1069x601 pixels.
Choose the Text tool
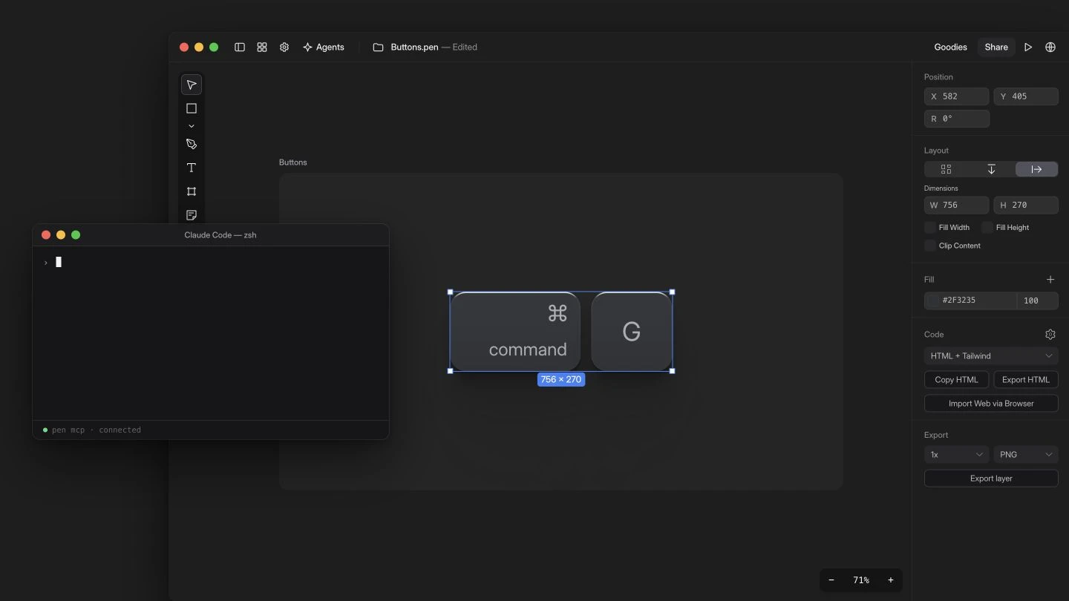[192, 168]
